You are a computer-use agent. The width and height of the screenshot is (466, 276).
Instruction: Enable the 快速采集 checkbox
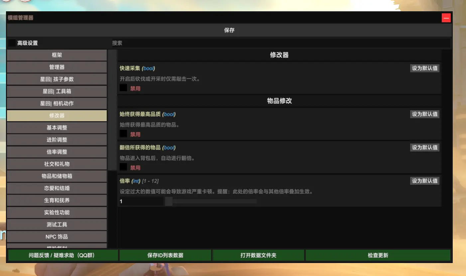point(123,88)
